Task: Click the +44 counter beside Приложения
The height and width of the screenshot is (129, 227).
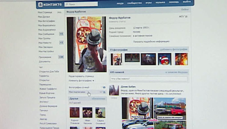Action: [61, 57]
